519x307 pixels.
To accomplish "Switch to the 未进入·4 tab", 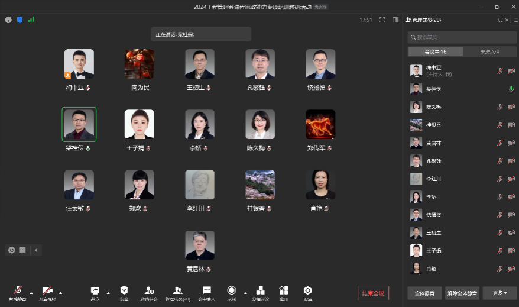I will (489, 52).
